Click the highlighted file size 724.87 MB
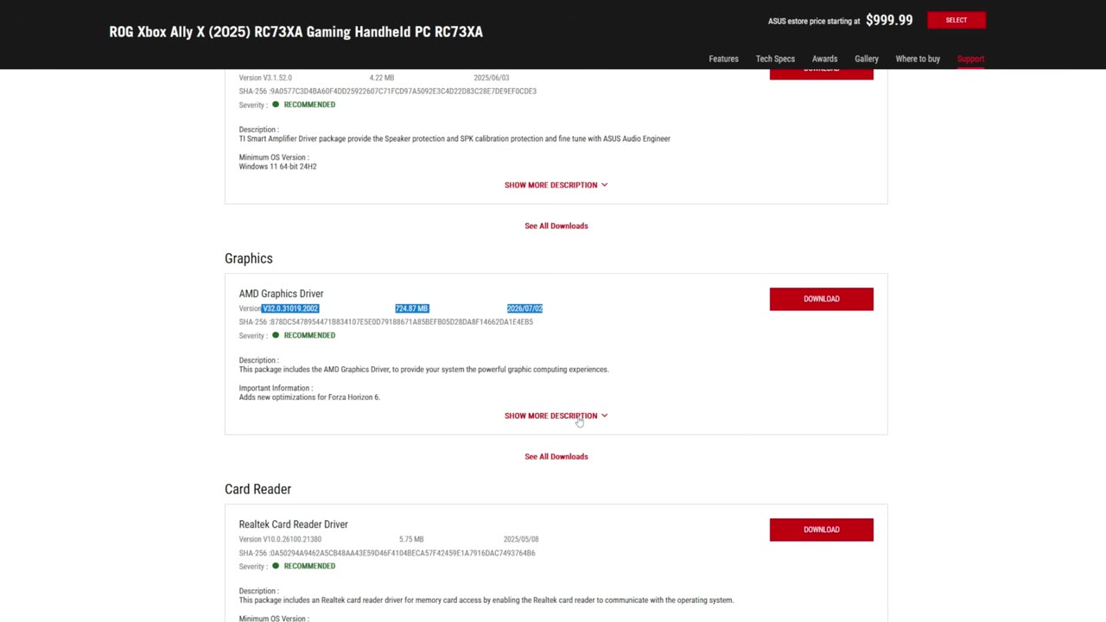 pyautogui.click(x=411, y=308)
